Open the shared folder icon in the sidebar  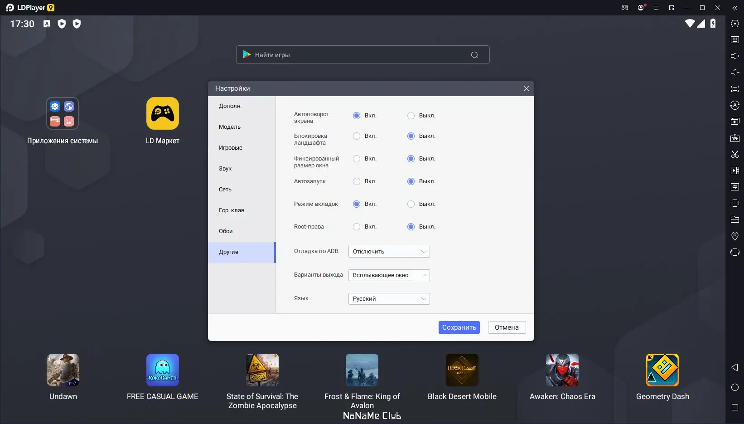pos(735,219)
